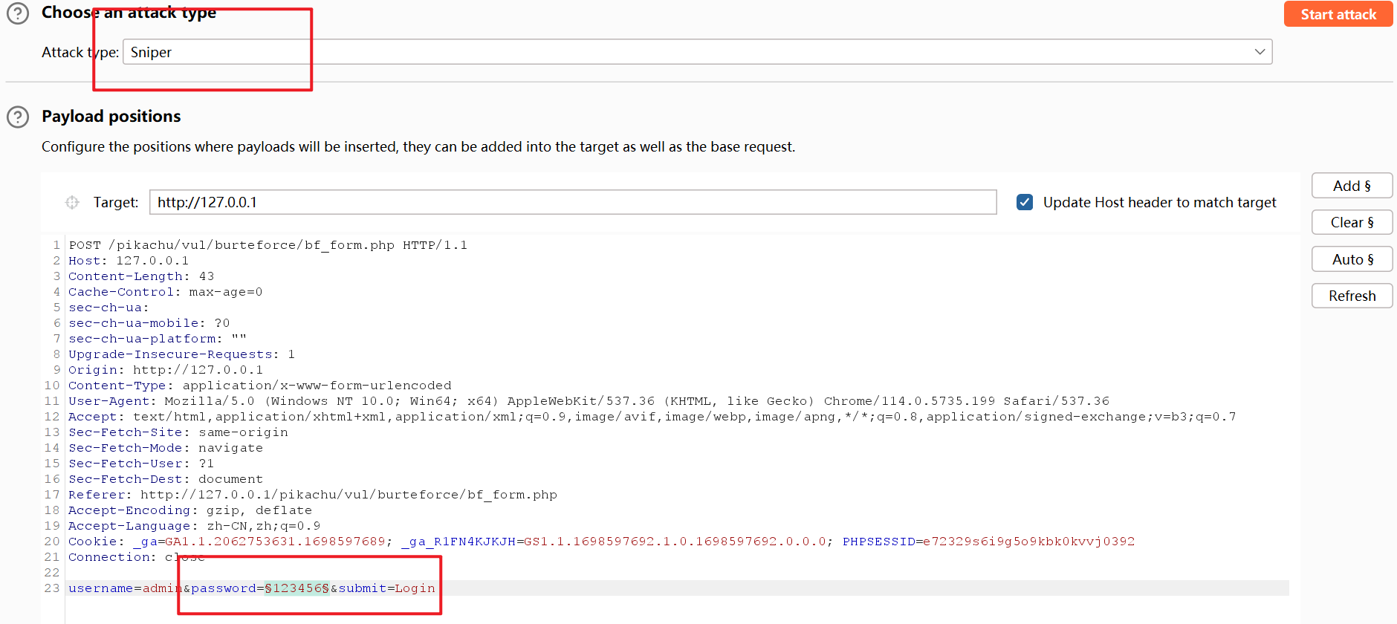This screenshot has width=1397, height=624.
Task: Click the username=admin parameter
Action: (124, 588)
